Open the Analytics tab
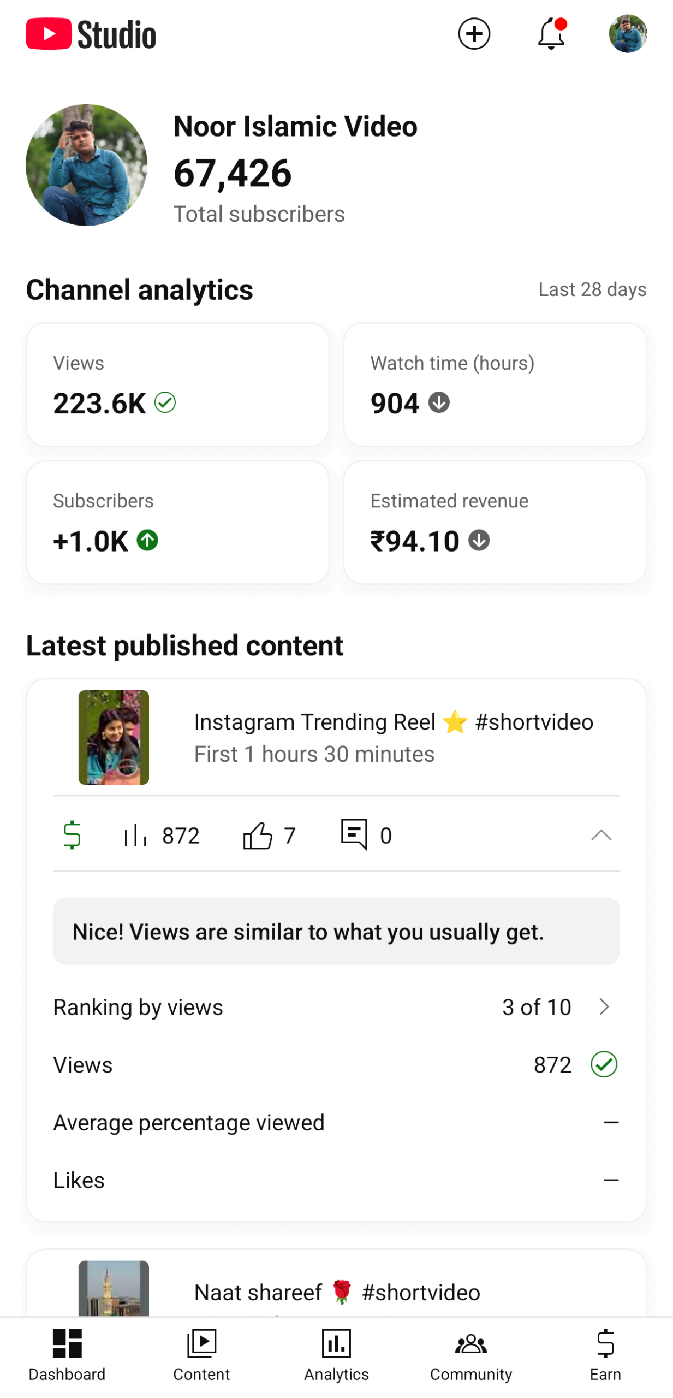This screenshot has width=673, height=1398. tap(336, 1355)
